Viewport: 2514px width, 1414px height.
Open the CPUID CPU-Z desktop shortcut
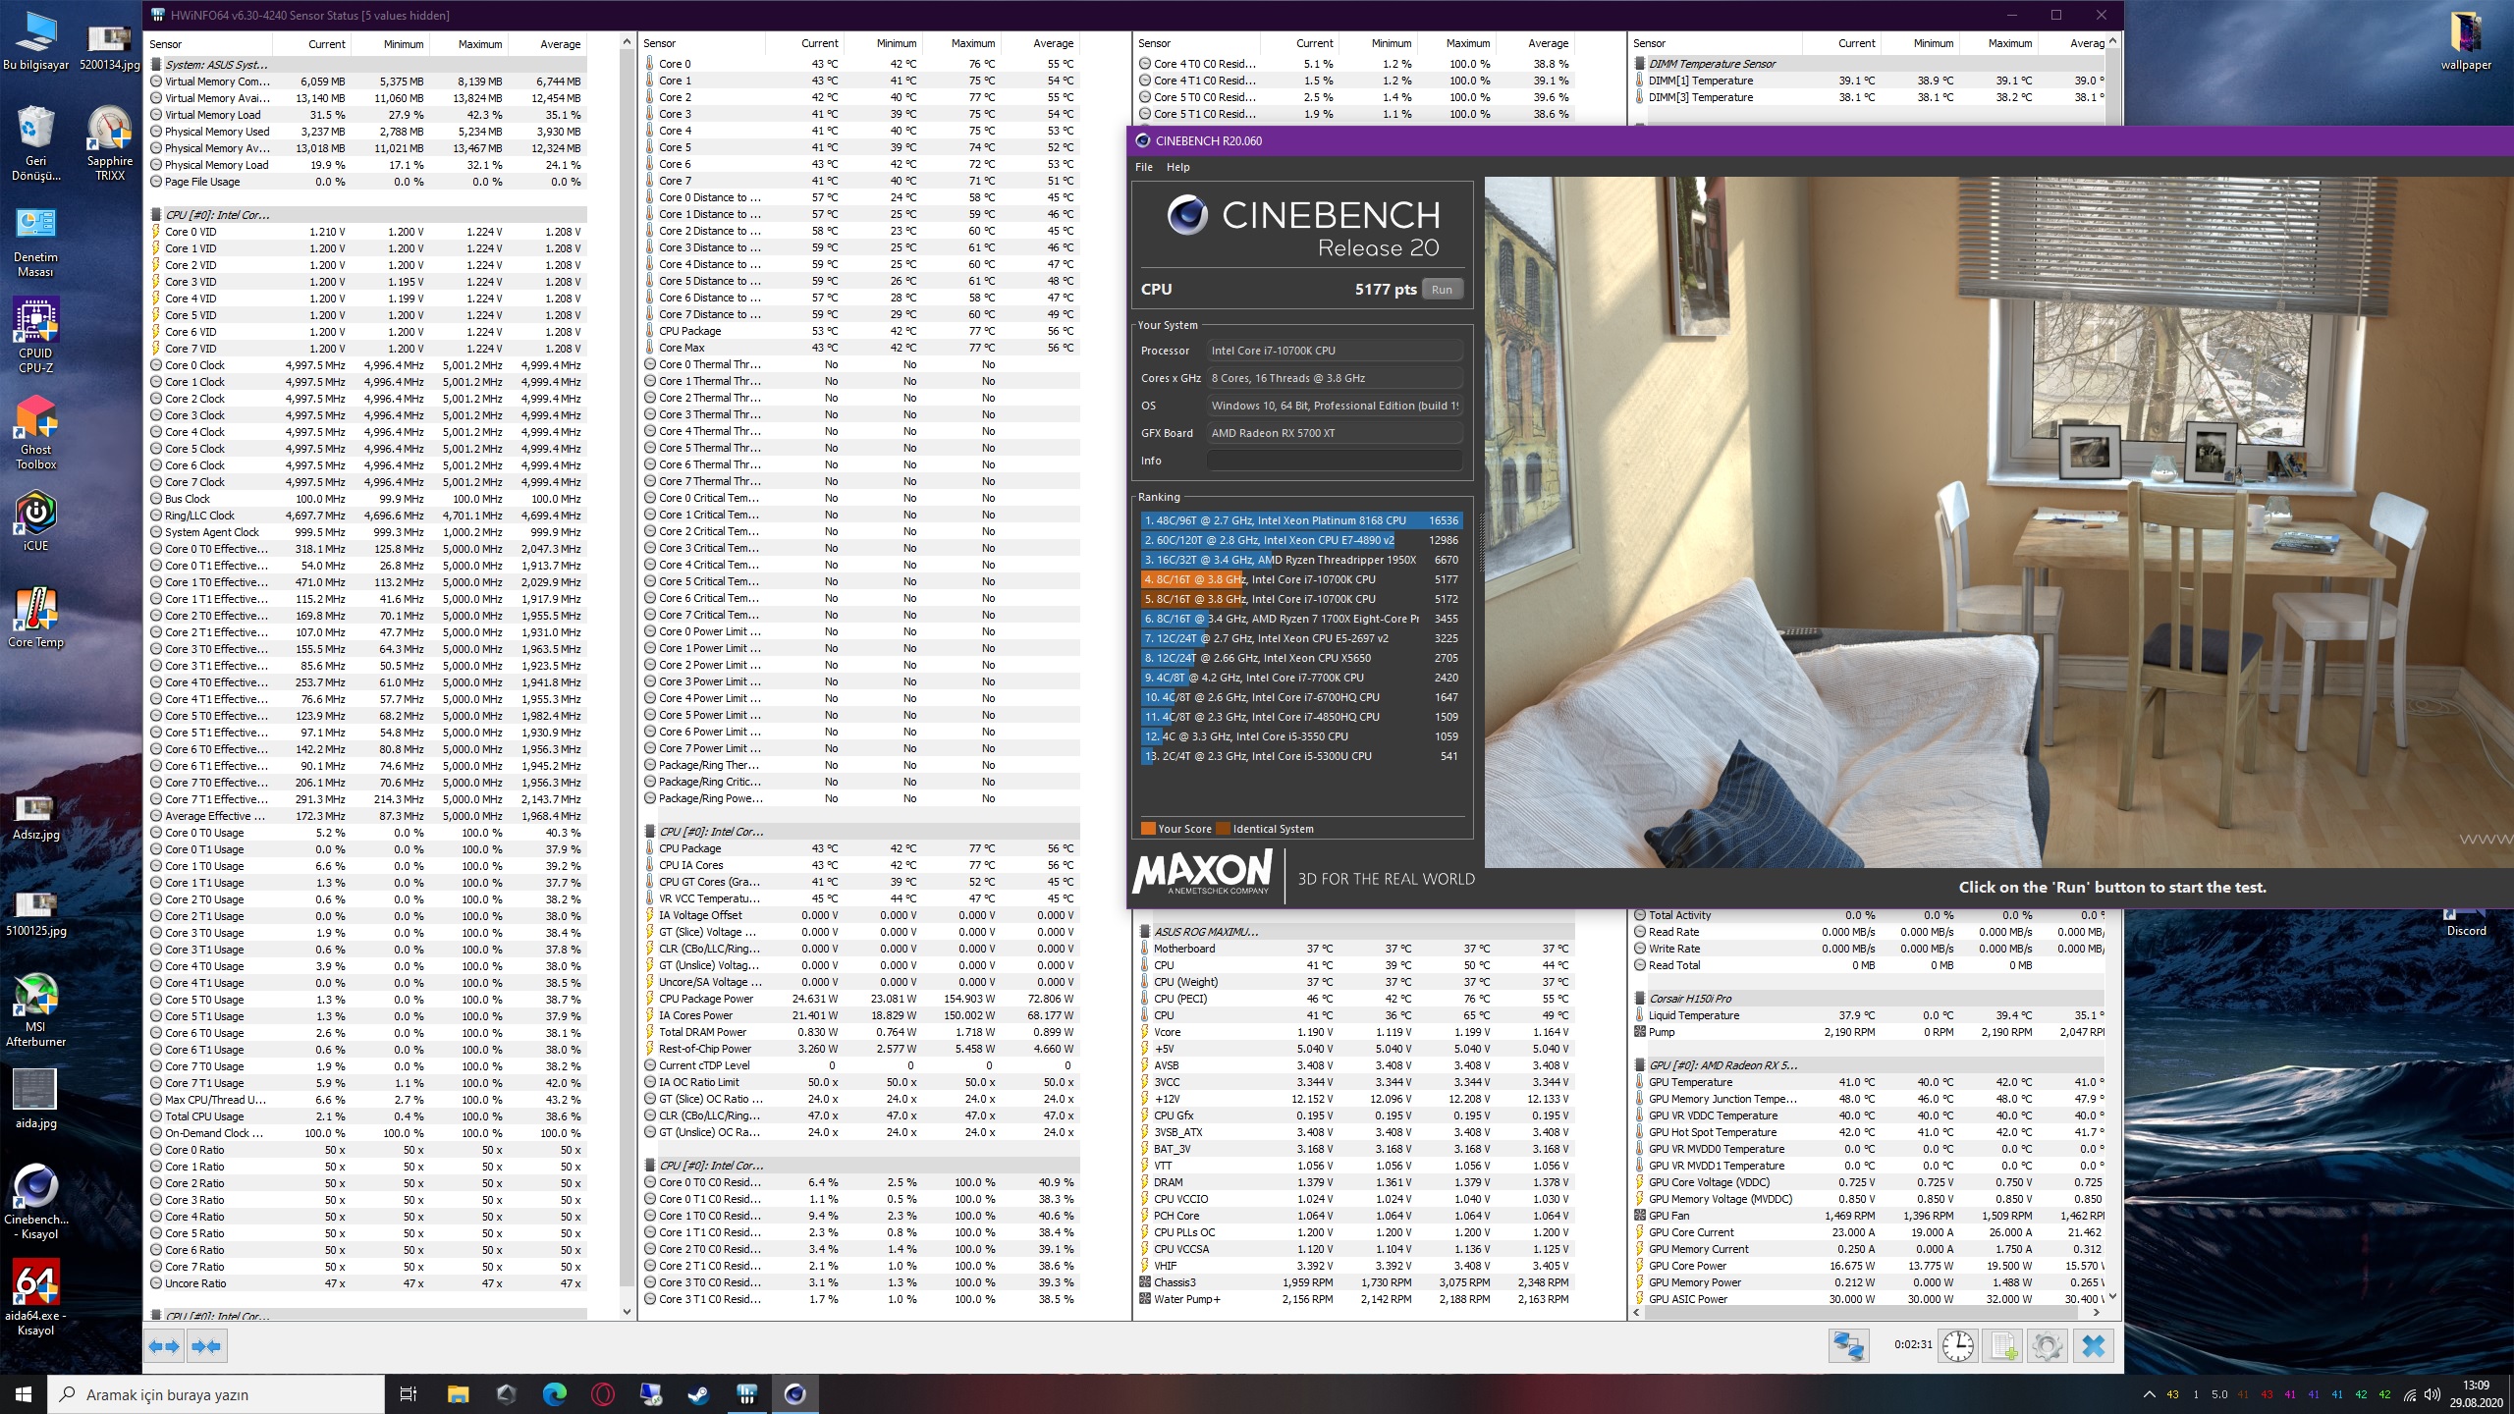coord(35,336)
